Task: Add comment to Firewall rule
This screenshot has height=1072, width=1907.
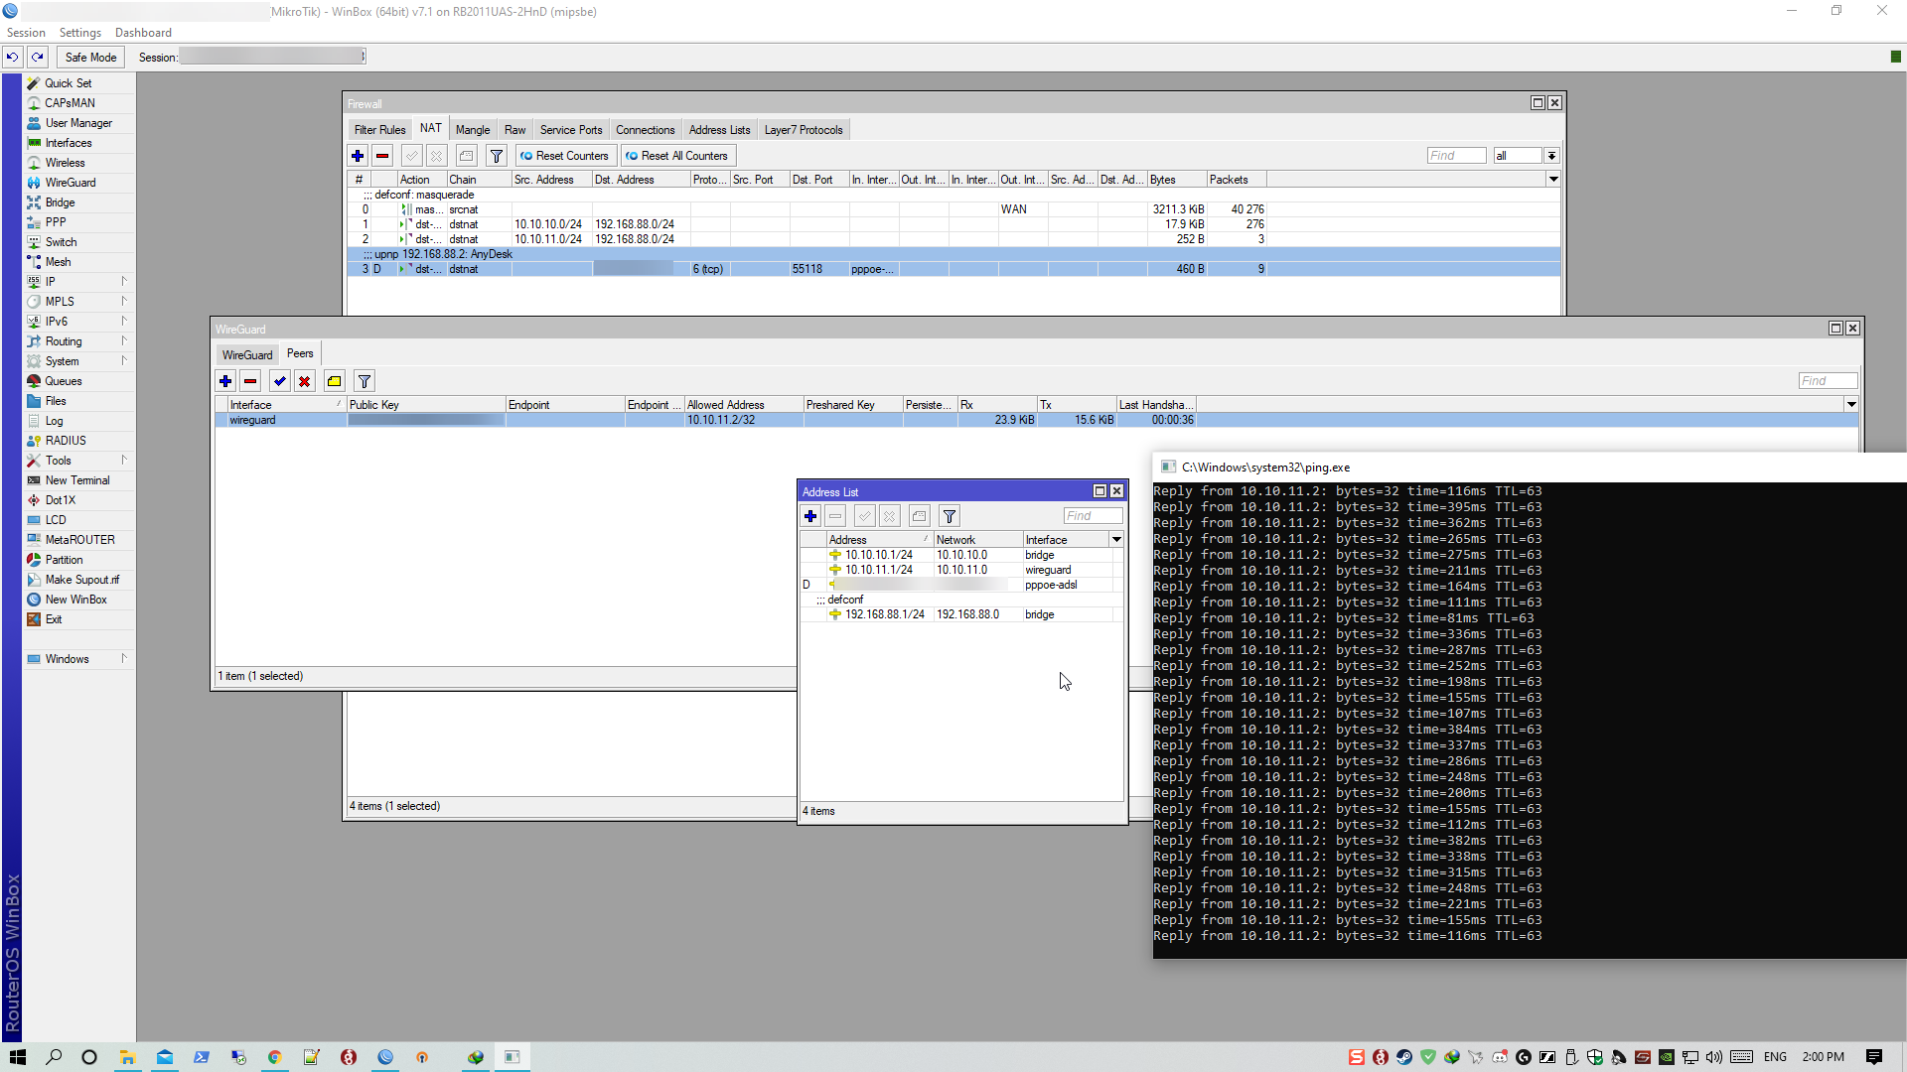Action: tap(467, 156)
